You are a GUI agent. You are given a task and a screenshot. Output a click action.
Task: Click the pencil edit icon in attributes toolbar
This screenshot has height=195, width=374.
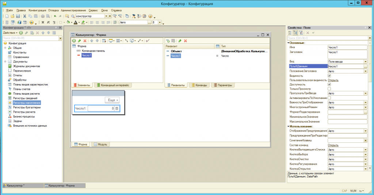pyautogui.click(x=180, y=41)
